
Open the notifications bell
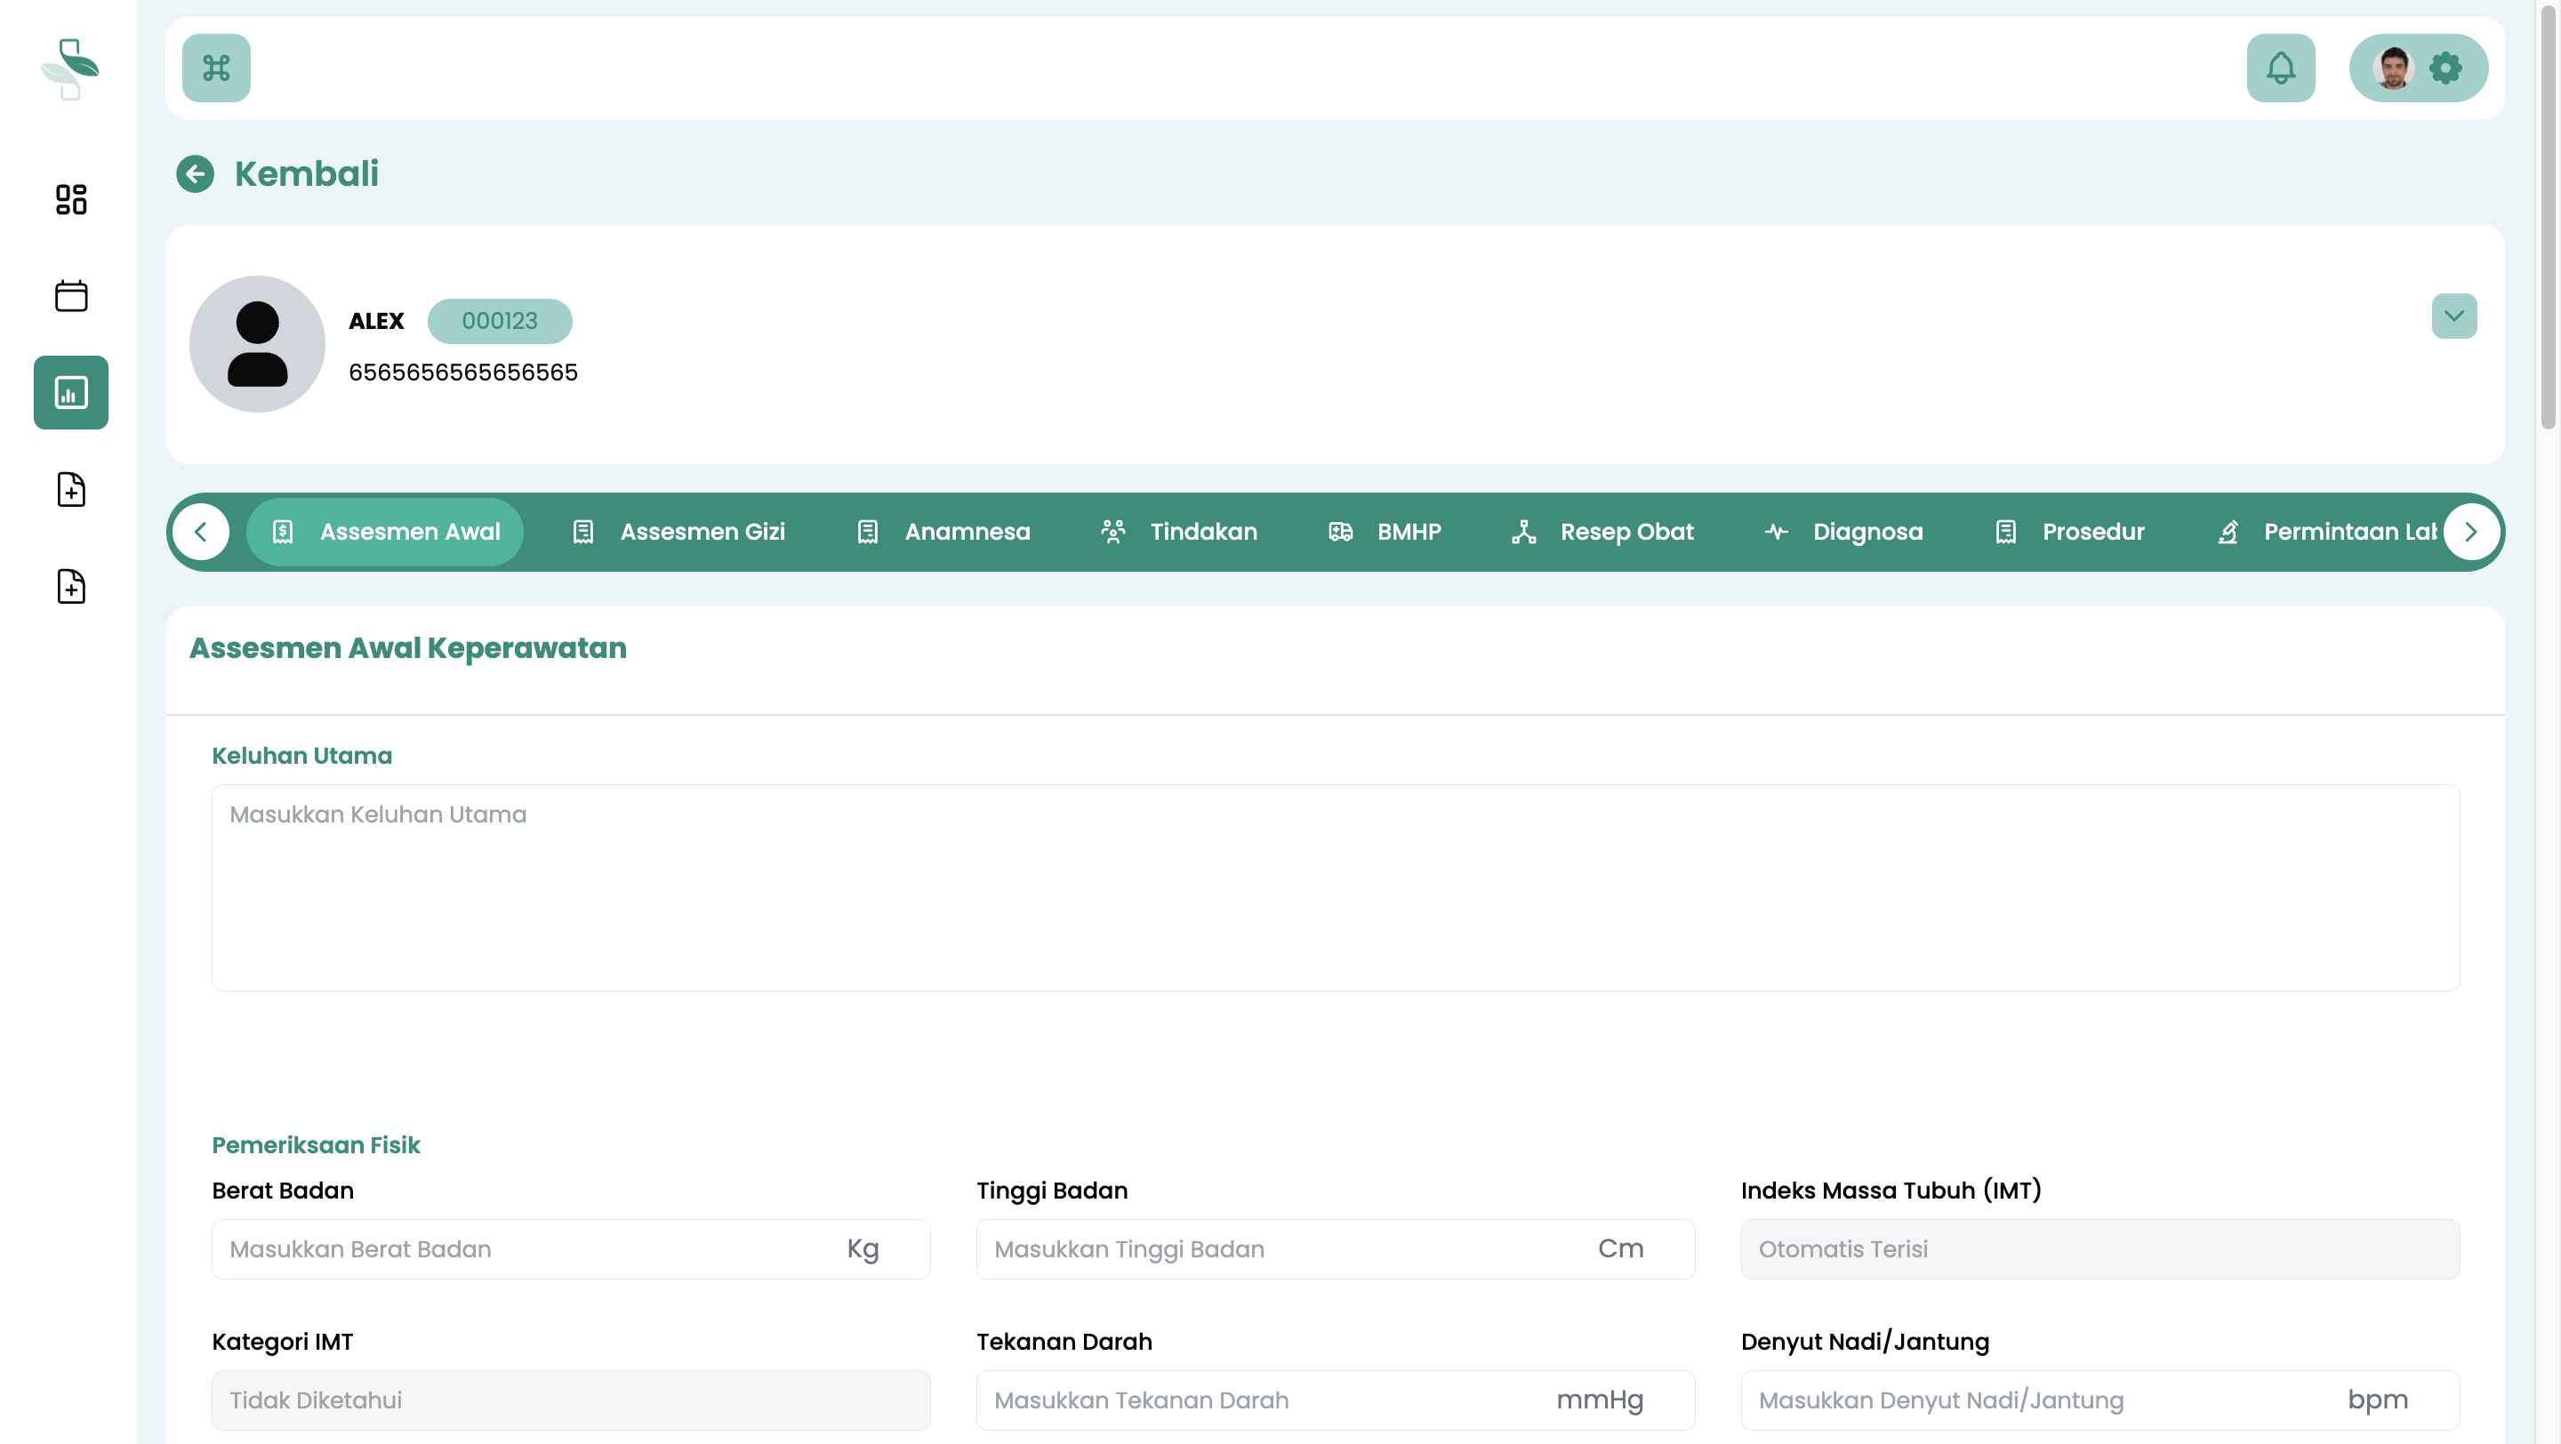[x=2280, y=68]
